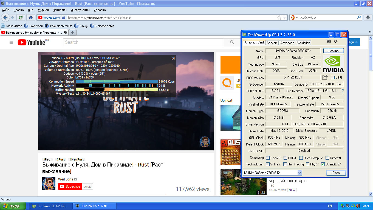Open the Pale Moon forum bookmark

(58, 26)
